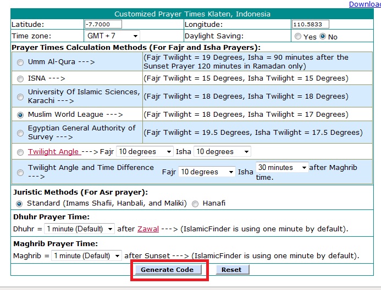Follow the Zawal hyperlink
This screenshot has width=381, height=290.
click(148, 229)
